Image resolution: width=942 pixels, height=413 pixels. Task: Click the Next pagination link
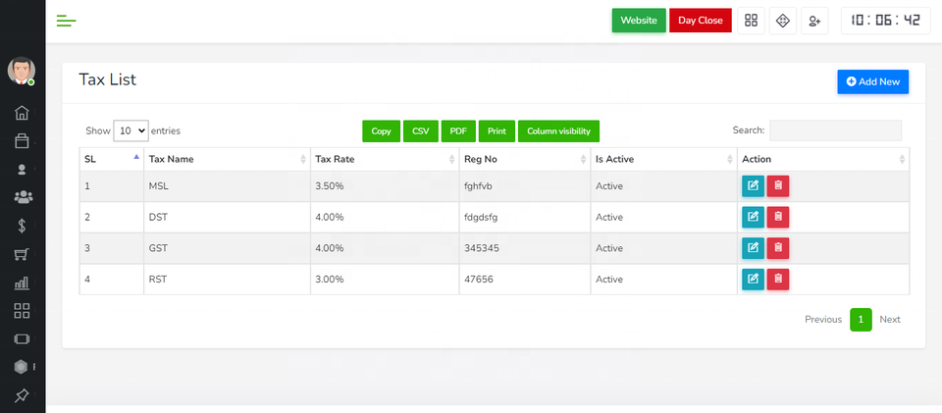tap(889, 320)
